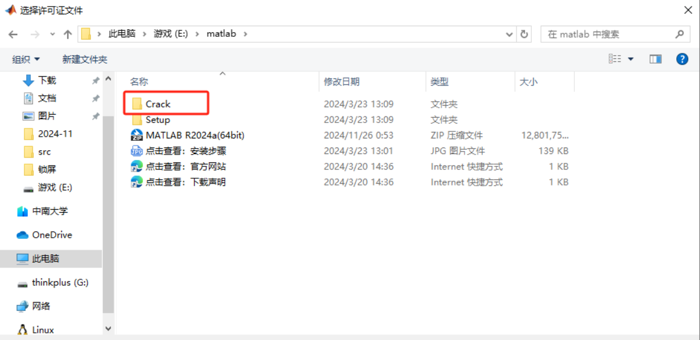Go back with the back arrow
This screenshot has width=700, height=340.
pos(14,34)
